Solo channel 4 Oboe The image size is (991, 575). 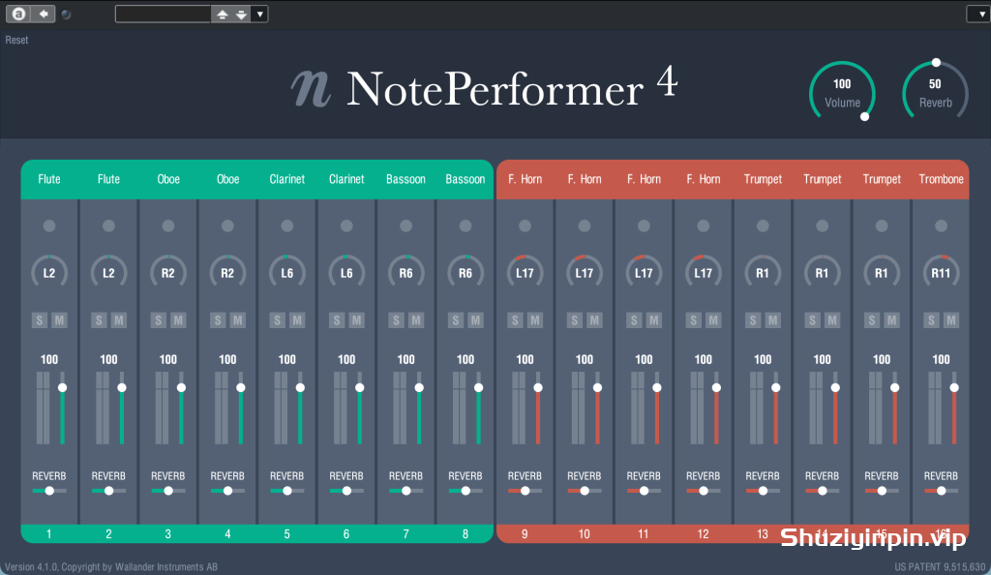tap(218, 320)
